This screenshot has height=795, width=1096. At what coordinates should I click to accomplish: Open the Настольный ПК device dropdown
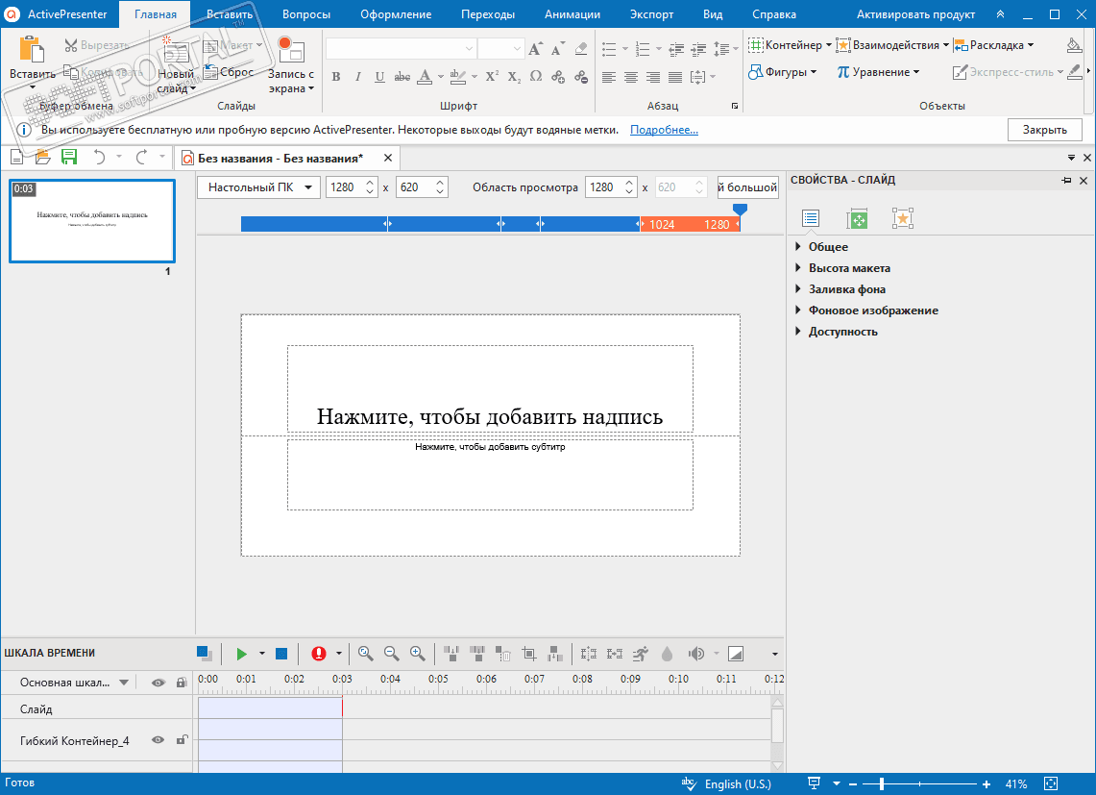(x=258, y=187)
